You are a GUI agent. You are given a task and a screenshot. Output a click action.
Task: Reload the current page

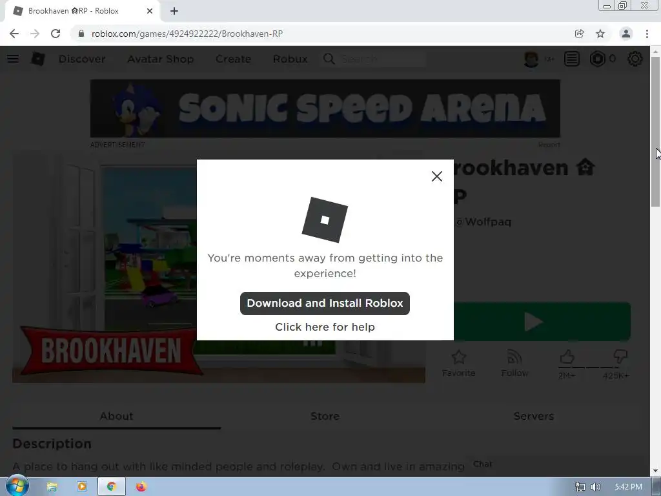(x=56, y=34)
